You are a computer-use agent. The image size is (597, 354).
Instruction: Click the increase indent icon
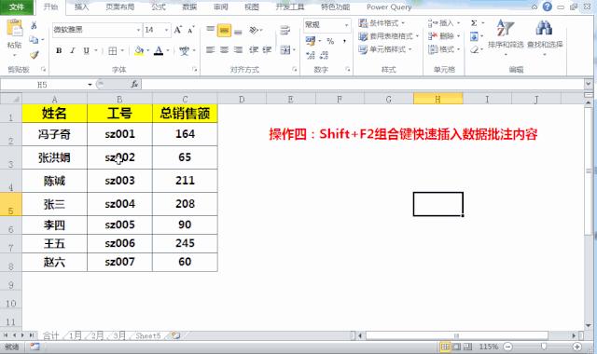tap(267, 49)
